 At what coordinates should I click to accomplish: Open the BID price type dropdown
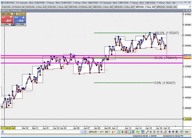coord(108,132)
